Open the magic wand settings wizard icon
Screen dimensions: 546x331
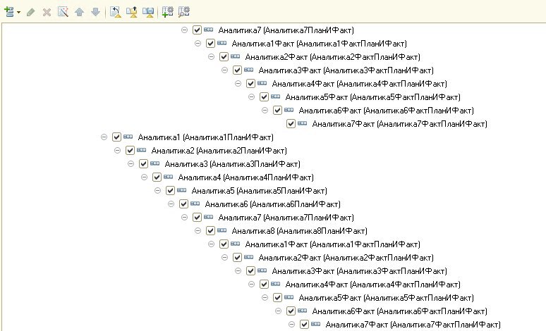point(63,12)
